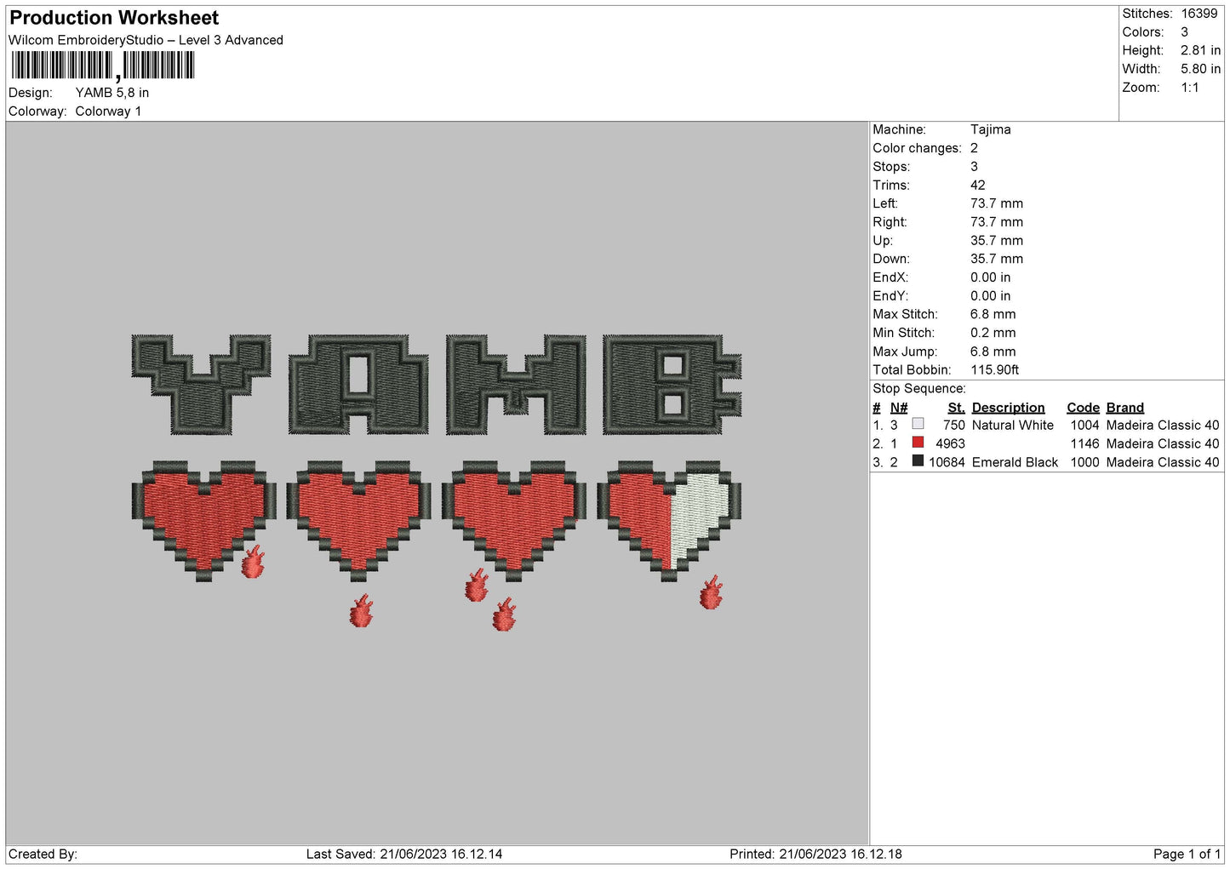Click the design name "YAMB 5,8 in"

tap(112, 93)
